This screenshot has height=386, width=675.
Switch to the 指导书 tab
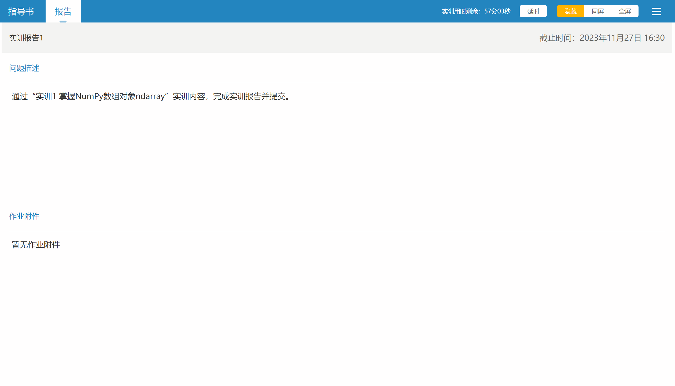pos(21,12)
